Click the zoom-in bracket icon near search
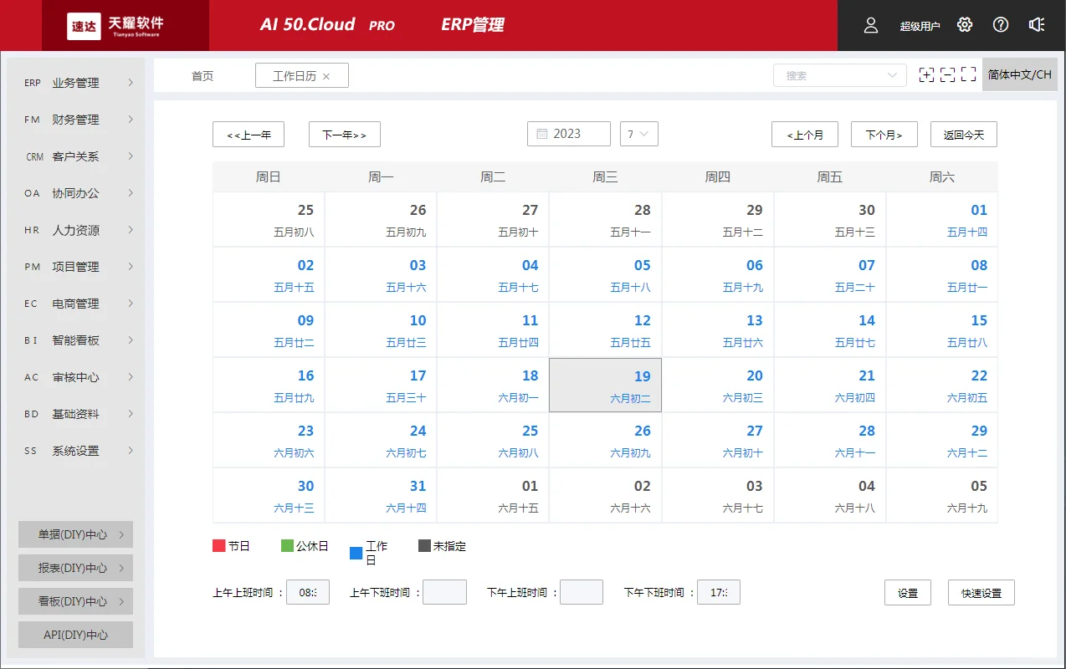The width and height of the screenshot is (1066, 669). (927, 74)
